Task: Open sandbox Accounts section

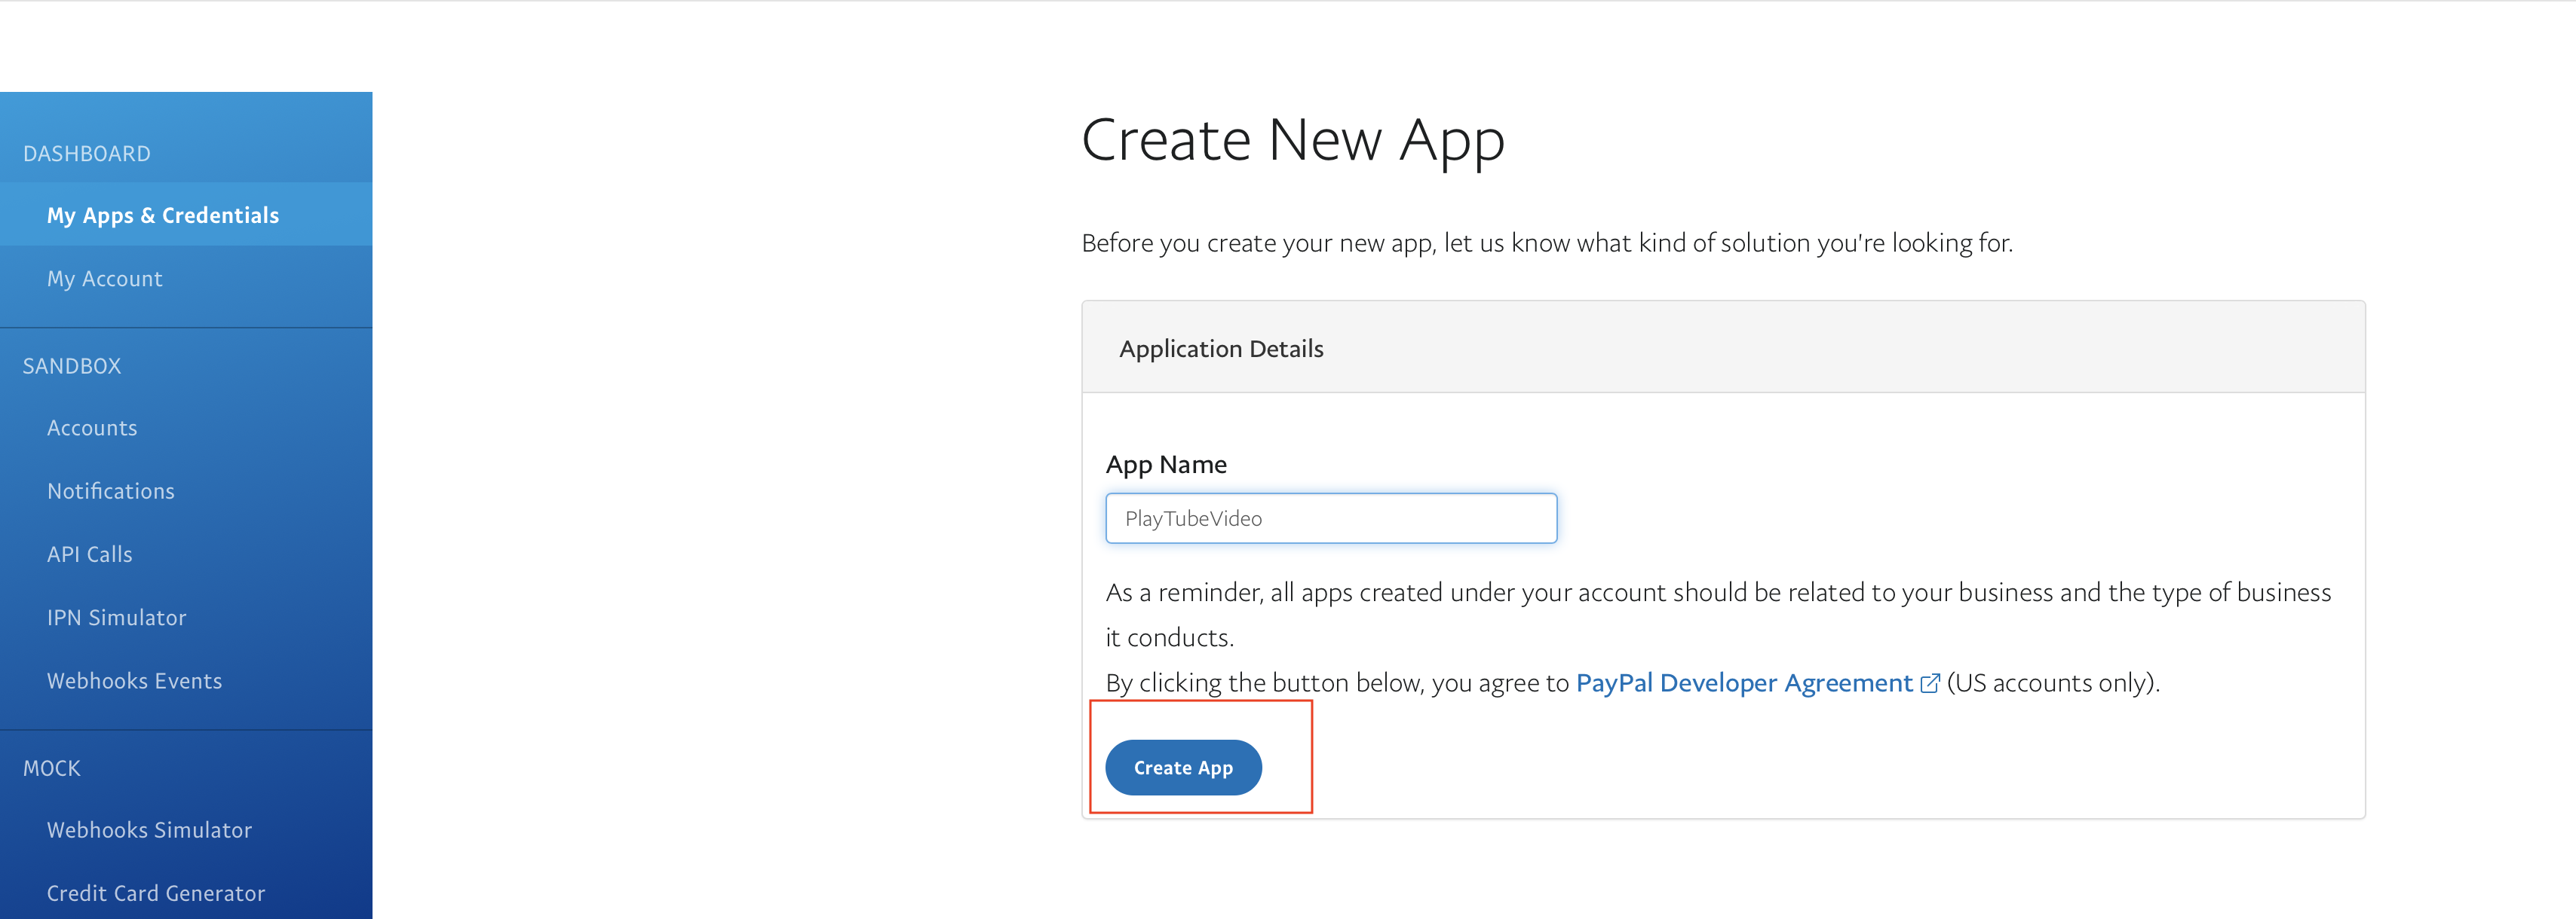Action: coord(92,428)
